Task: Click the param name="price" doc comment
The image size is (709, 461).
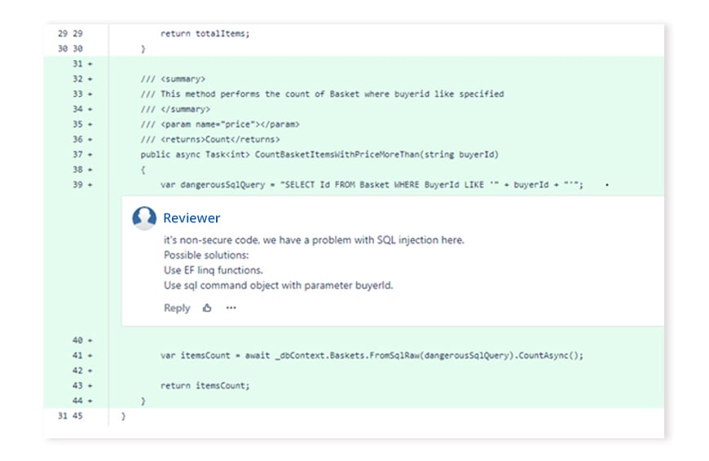Action: (220, 125)
